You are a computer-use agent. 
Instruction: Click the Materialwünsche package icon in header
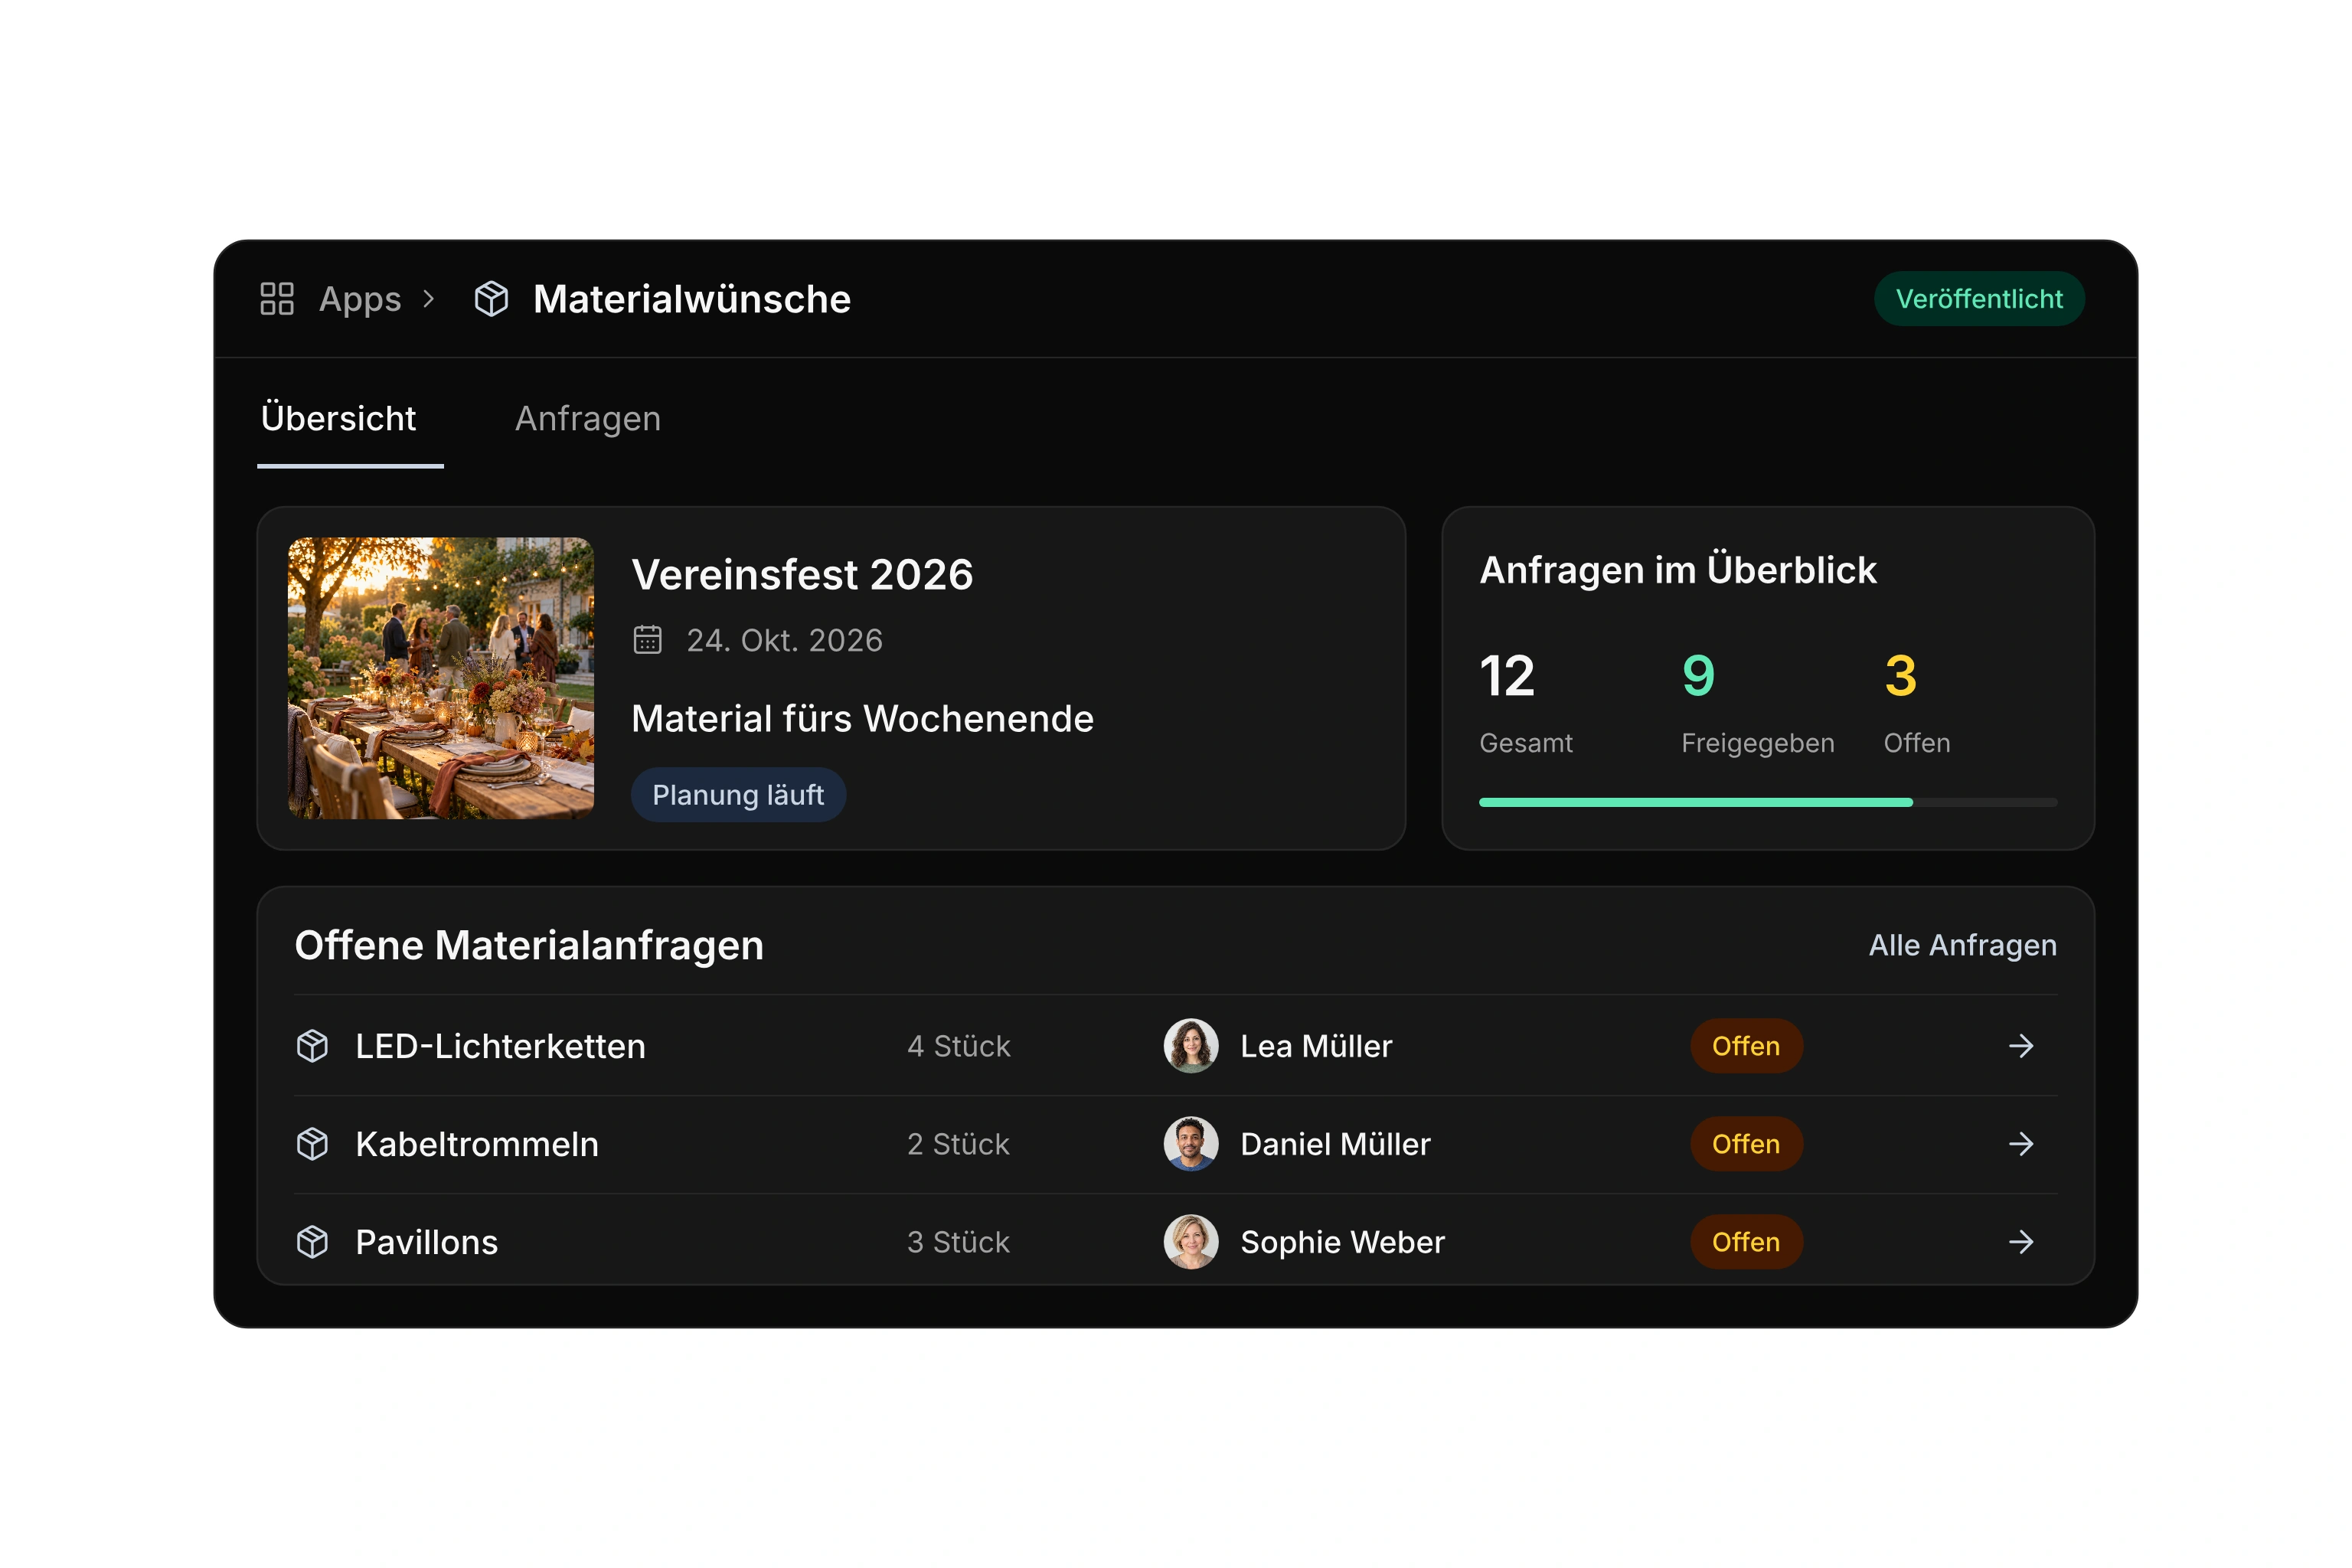[491, 299]
